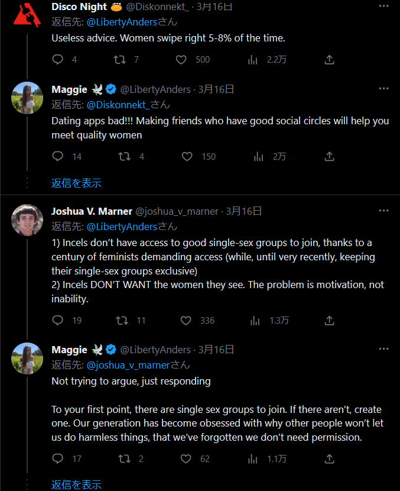Retweet Disco Night's 'Useless advice' tweet
The height and width of the screenshot is (491, 400).
(119, 60)
